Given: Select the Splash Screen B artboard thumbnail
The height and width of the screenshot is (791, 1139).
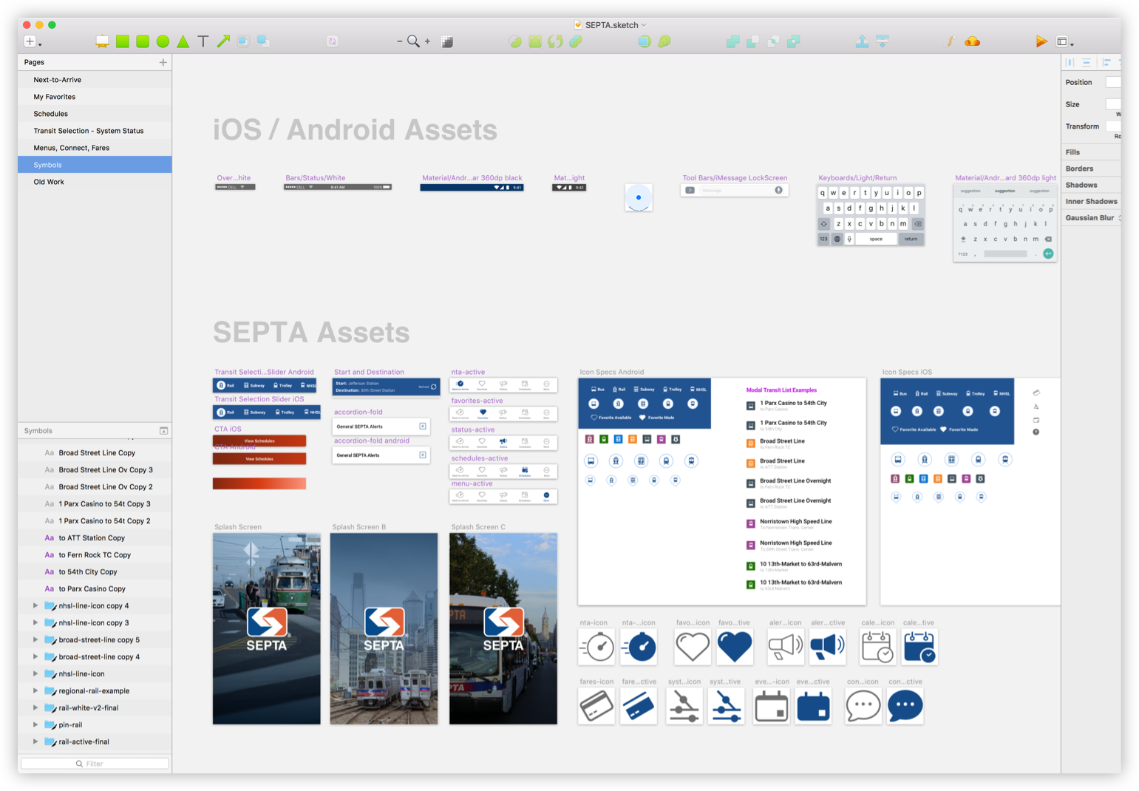Looking at the screenshot, I should click(384, 628).
